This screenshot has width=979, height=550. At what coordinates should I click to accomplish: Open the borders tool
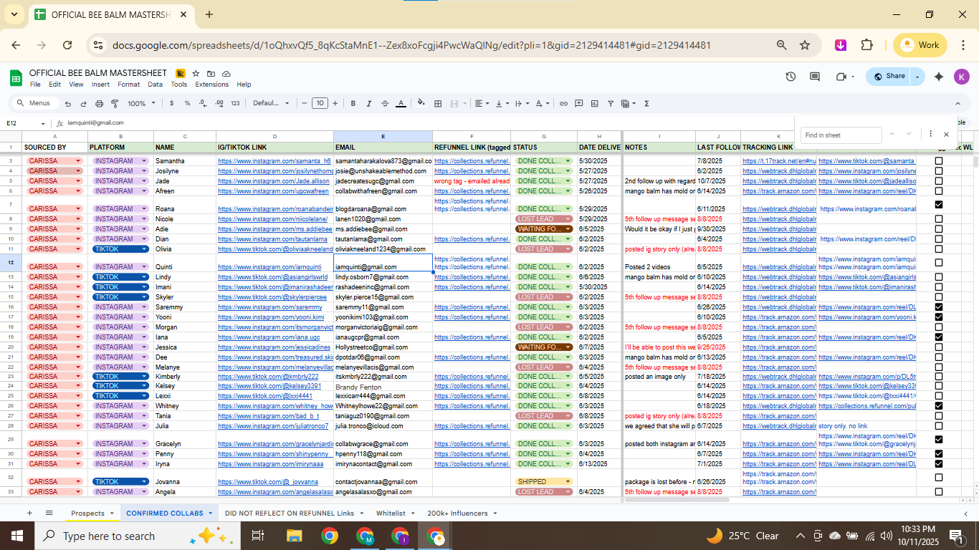point(438,103)
